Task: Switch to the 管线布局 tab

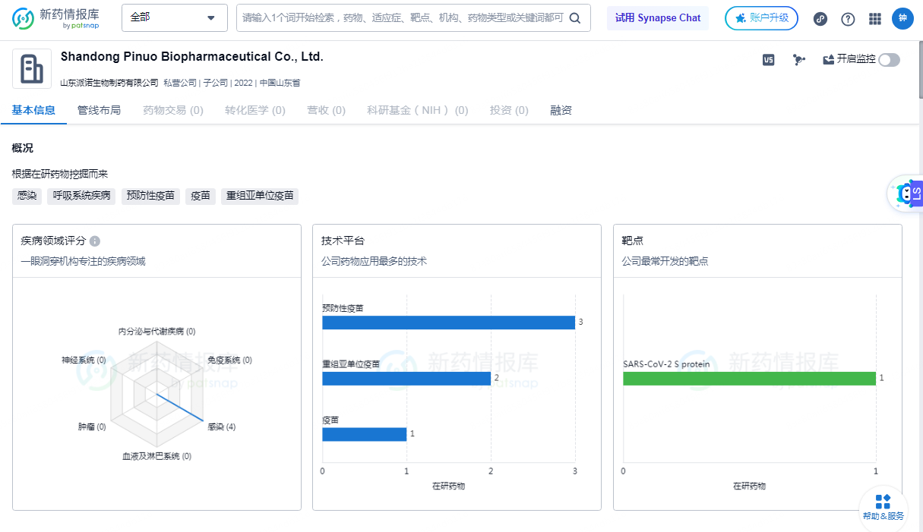Action: [99, 110]
